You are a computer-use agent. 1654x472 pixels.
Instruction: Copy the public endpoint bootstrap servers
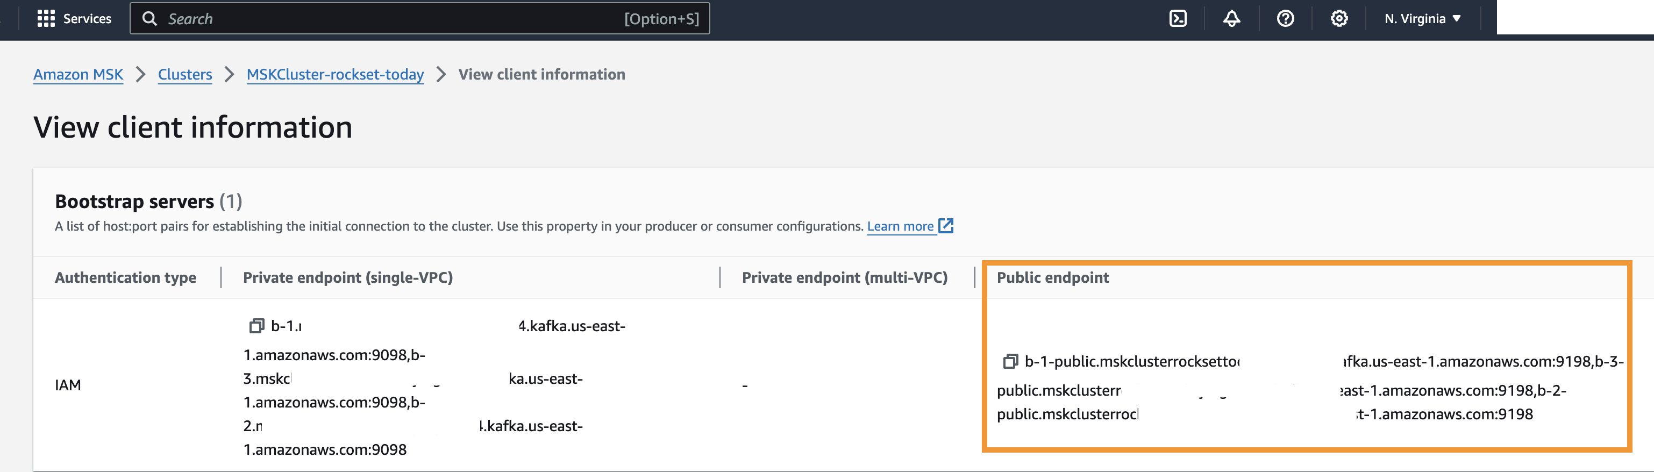(1010, 361)
